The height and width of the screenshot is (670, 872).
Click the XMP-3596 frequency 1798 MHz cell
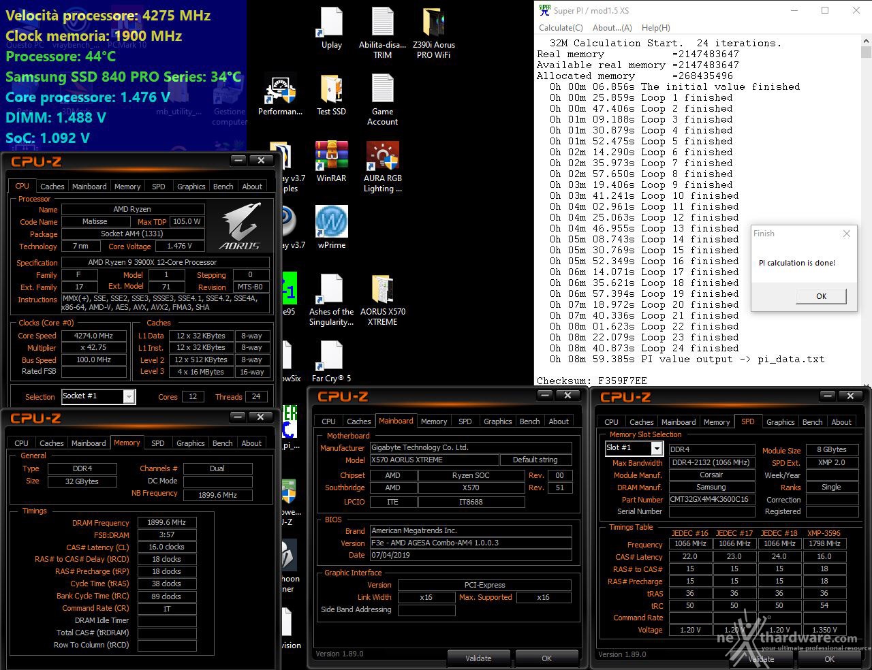pyautogui.click(x=824, y=543)
